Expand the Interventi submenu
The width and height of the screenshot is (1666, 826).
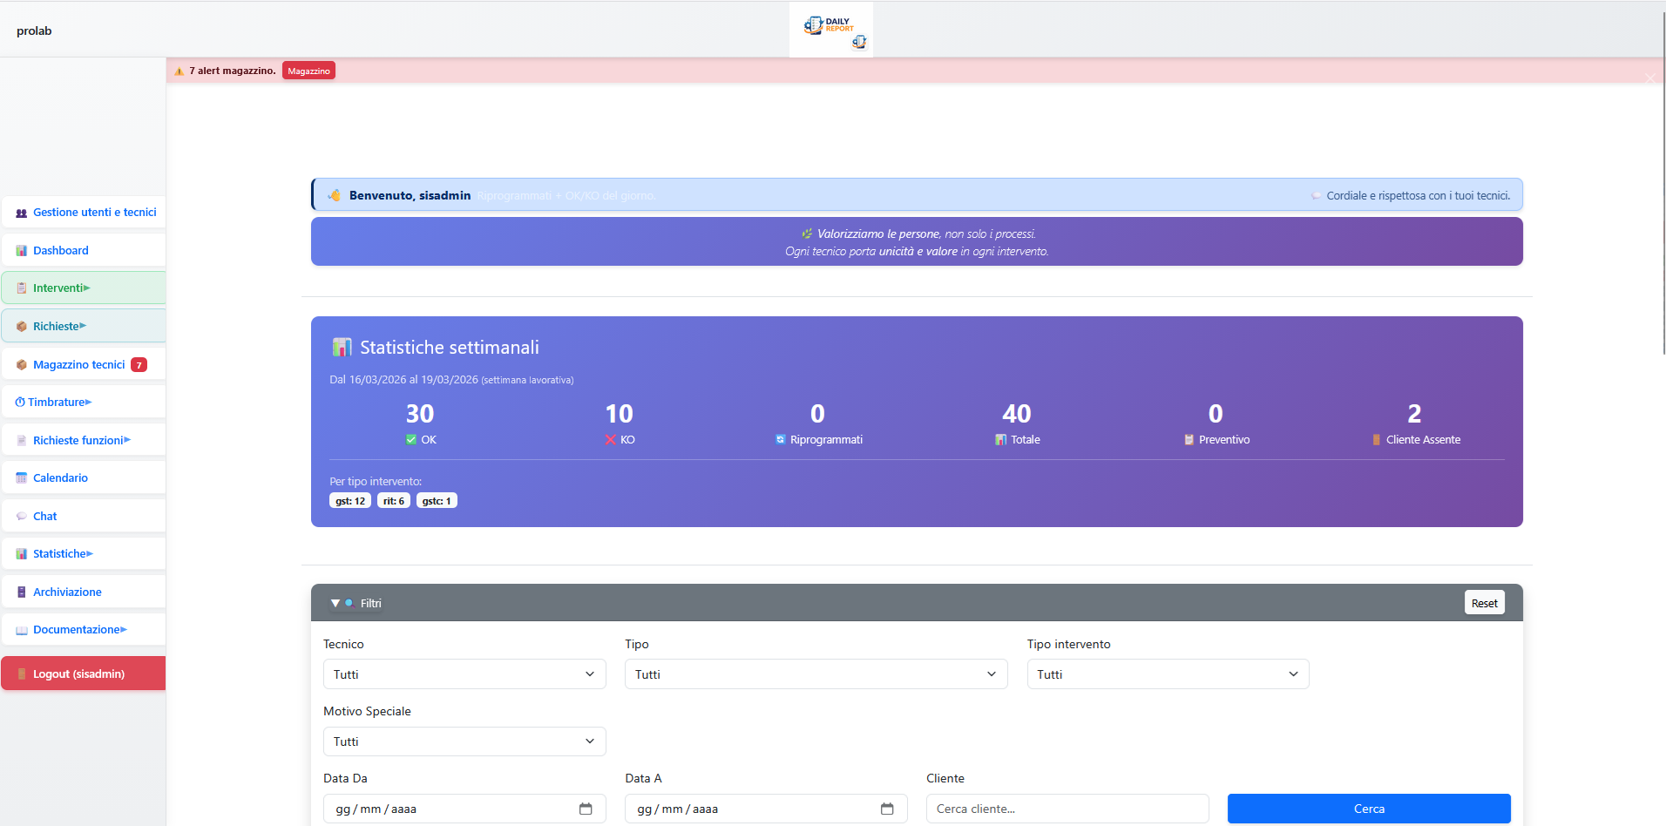[x=87, y=288]
